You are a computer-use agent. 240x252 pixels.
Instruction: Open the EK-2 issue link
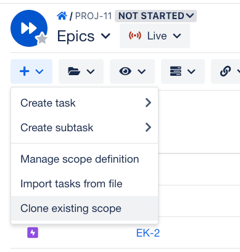[x=148, y=233]
